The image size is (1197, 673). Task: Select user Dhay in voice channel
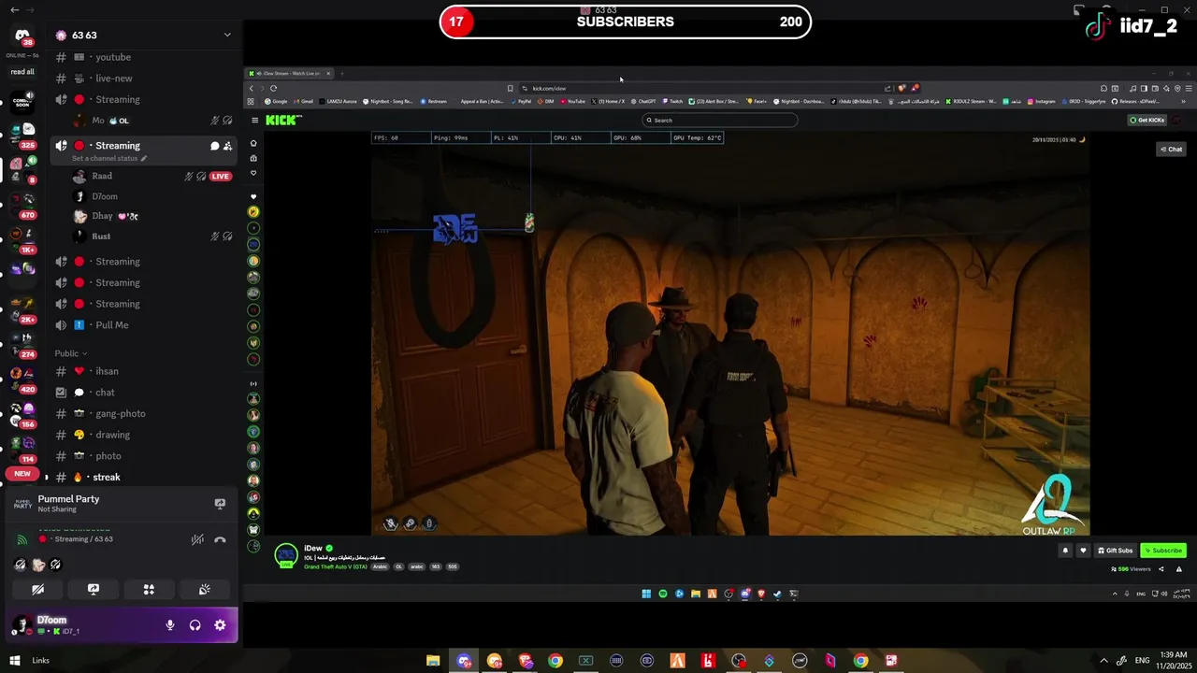(103, 216)
